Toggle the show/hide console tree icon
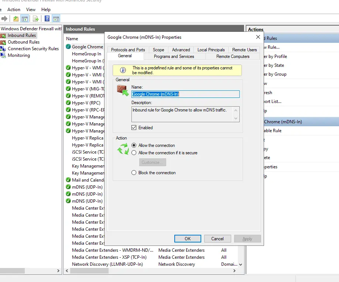 (25, 19)
